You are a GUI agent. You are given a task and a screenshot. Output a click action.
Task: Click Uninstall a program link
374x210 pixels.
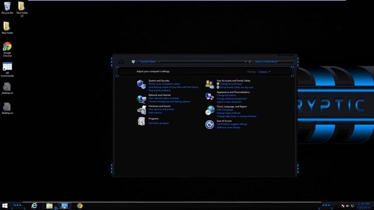point(158,123)
